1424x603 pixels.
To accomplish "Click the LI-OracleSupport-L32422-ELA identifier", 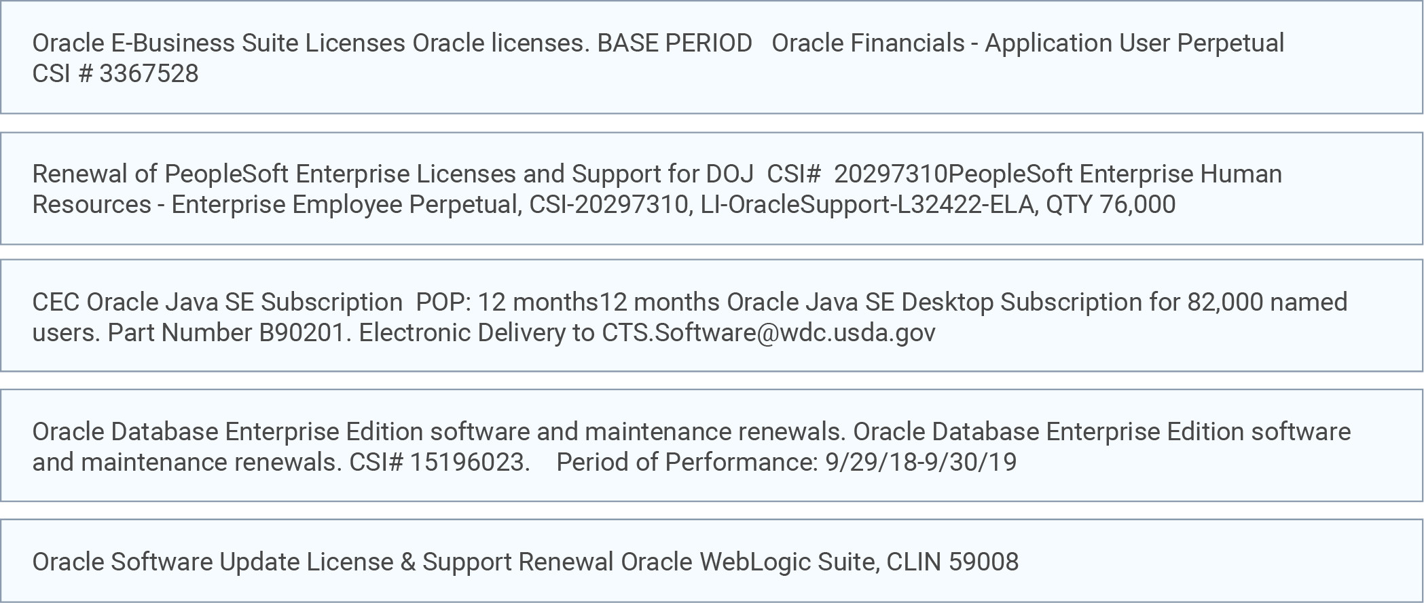I will click(866, 204).
